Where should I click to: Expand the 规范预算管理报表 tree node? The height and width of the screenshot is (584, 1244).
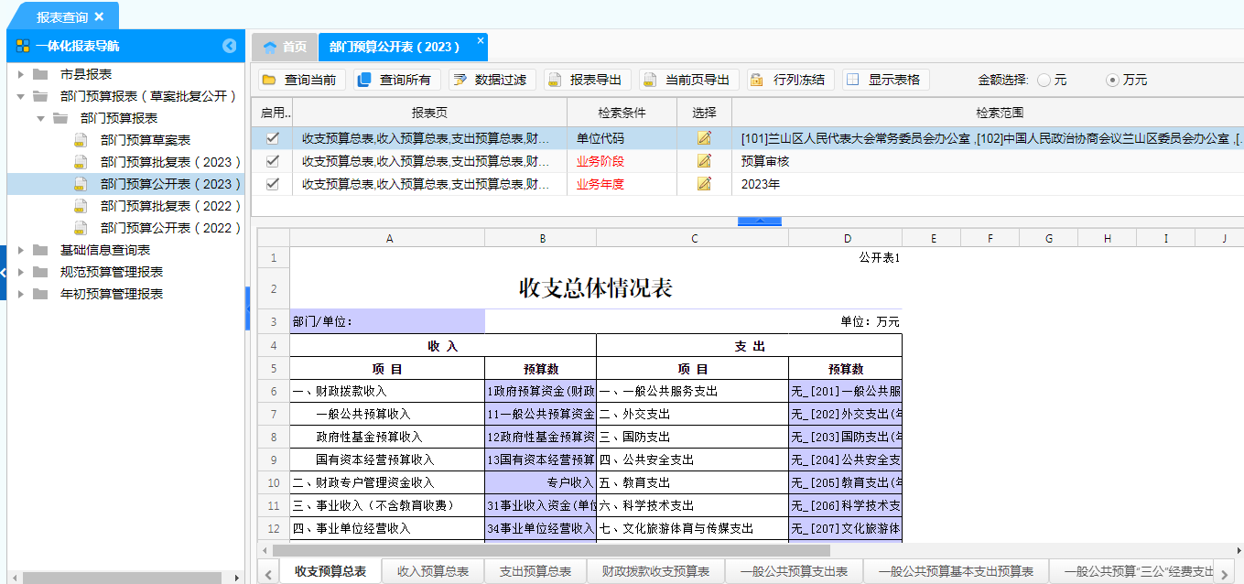pos(20,272)
